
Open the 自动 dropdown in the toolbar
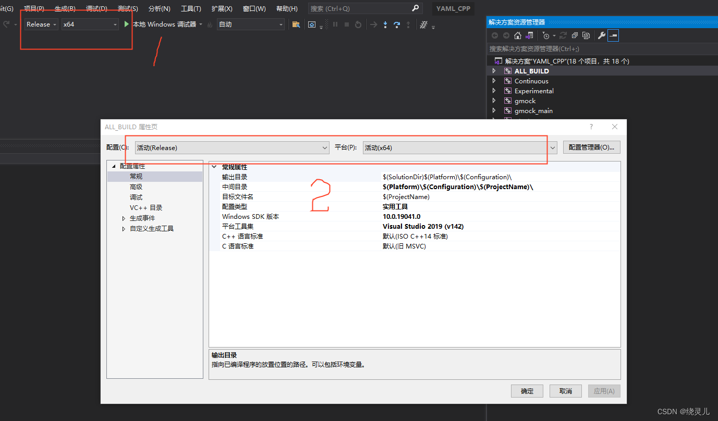pos(251,24)
